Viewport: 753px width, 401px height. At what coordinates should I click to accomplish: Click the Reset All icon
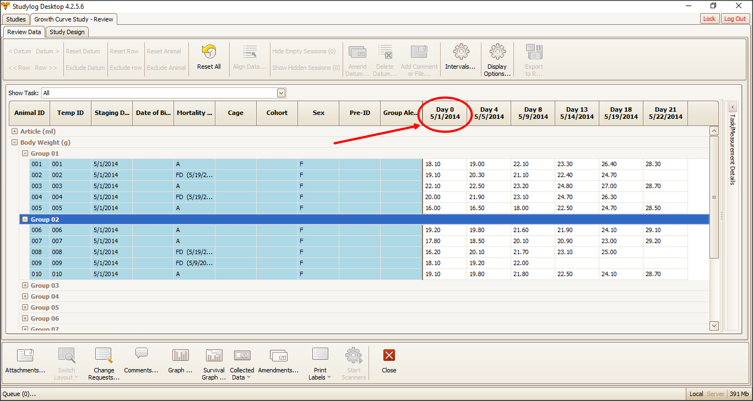pyautogui.click(x=209, y=53)
